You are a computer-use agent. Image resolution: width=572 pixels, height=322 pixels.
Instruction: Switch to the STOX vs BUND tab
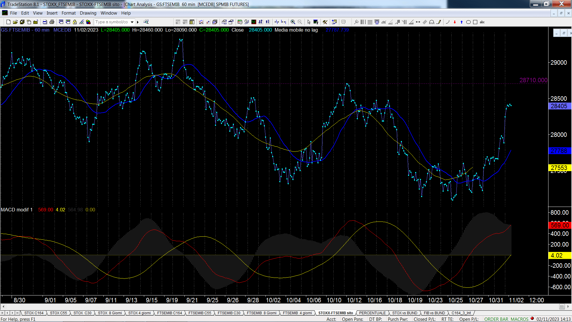click(405, 313)
